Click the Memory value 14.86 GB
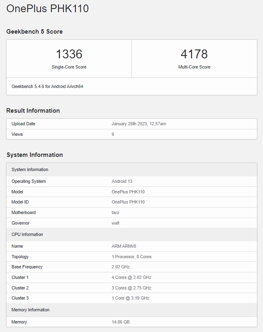 click(x=121, y=322)
